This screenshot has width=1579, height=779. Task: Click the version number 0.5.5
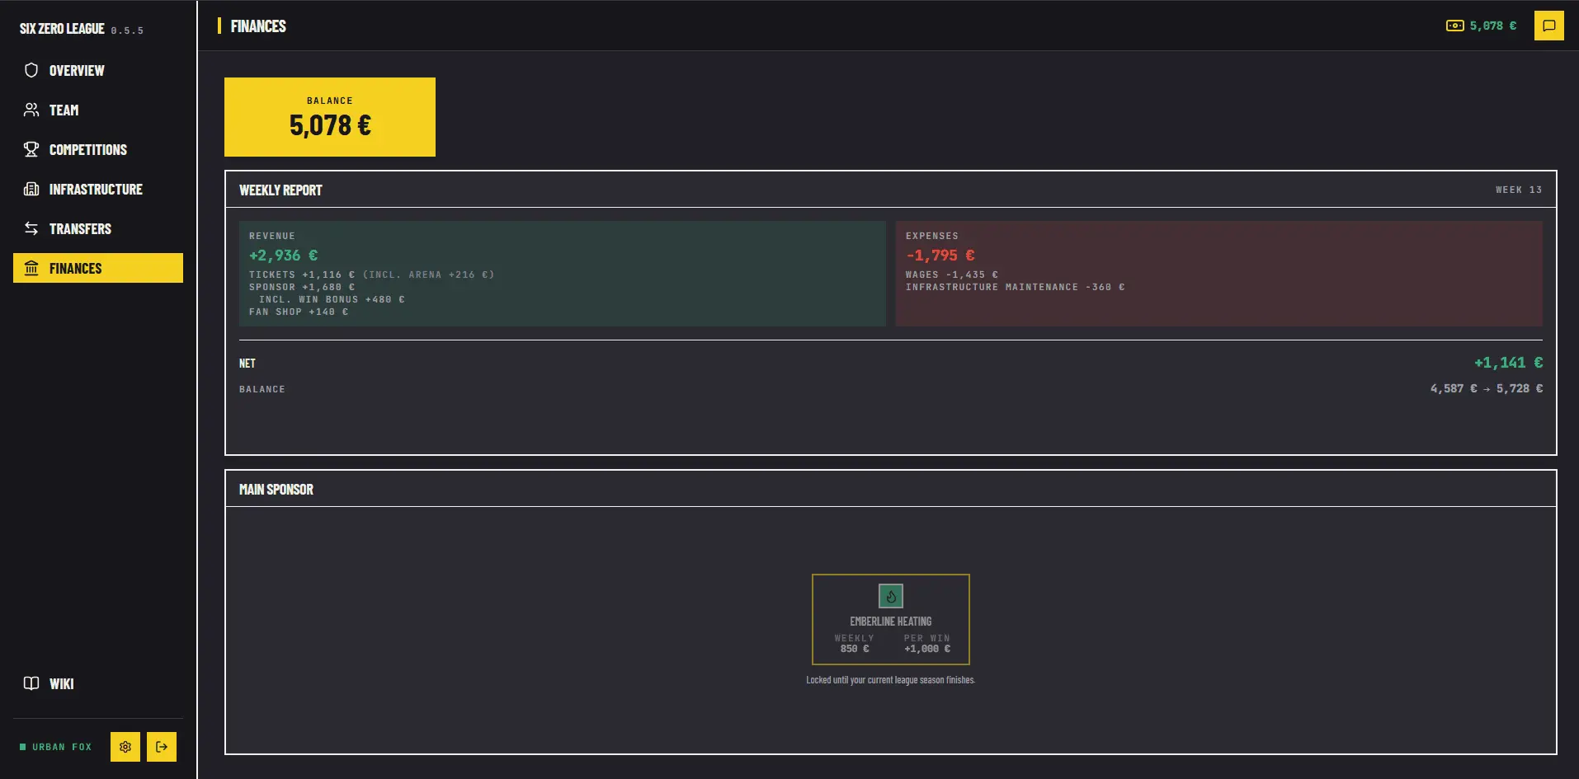pyautogui.click(x=127, y=31)
